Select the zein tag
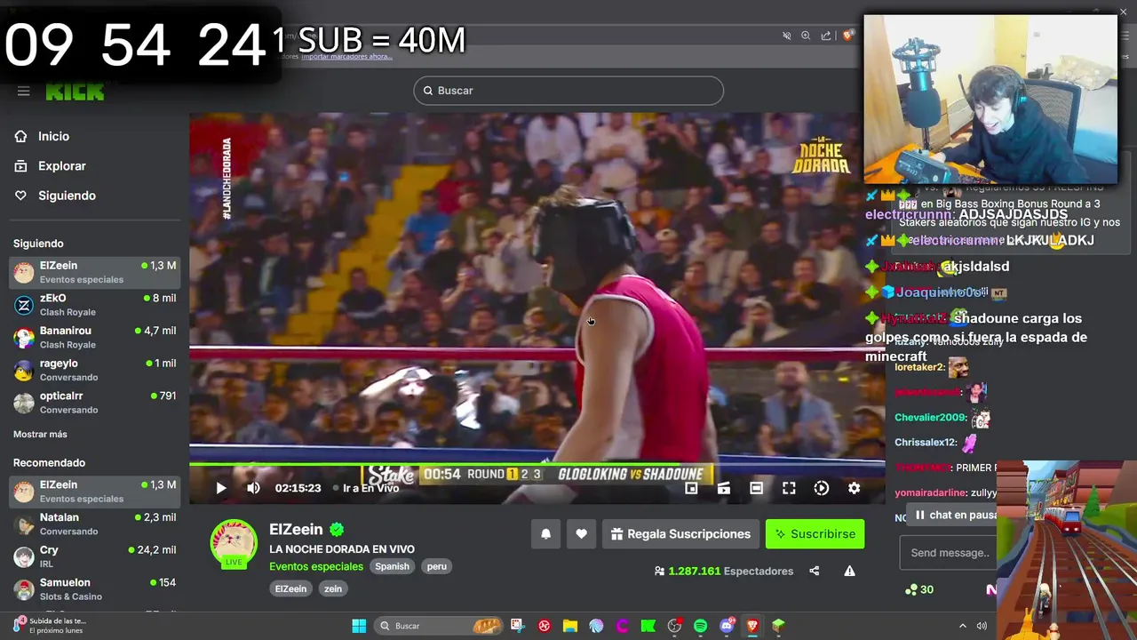 click(333, 588)
